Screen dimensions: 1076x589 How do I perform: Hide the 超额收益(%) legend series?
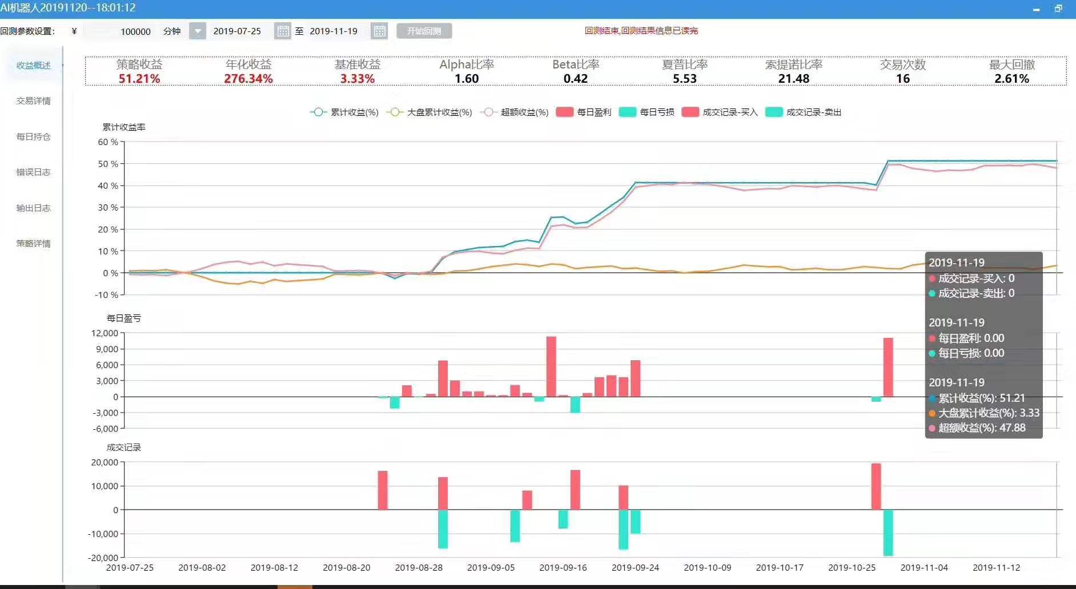click(515, 112)
